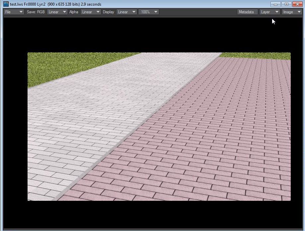Expand the Alpha color space dropdown
The width and height of the screenshot is (305, 231).
91,12
